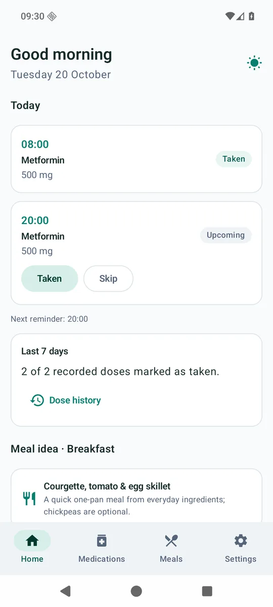Switch to the Medications tab
This screenshot has height=607, width=273.
102,547
